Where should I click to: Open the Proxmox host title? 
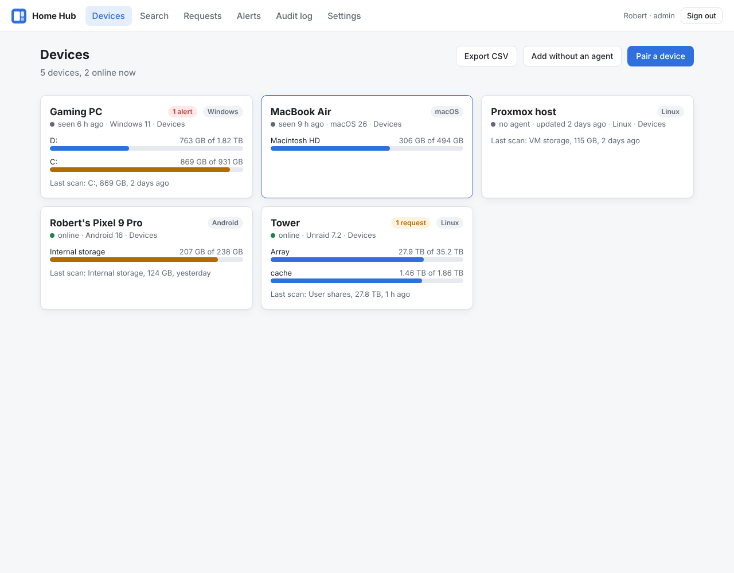tap(524, 112)
